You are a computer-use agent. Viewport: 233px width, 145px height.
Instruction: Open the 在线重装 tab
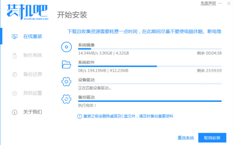click(33, 37)
